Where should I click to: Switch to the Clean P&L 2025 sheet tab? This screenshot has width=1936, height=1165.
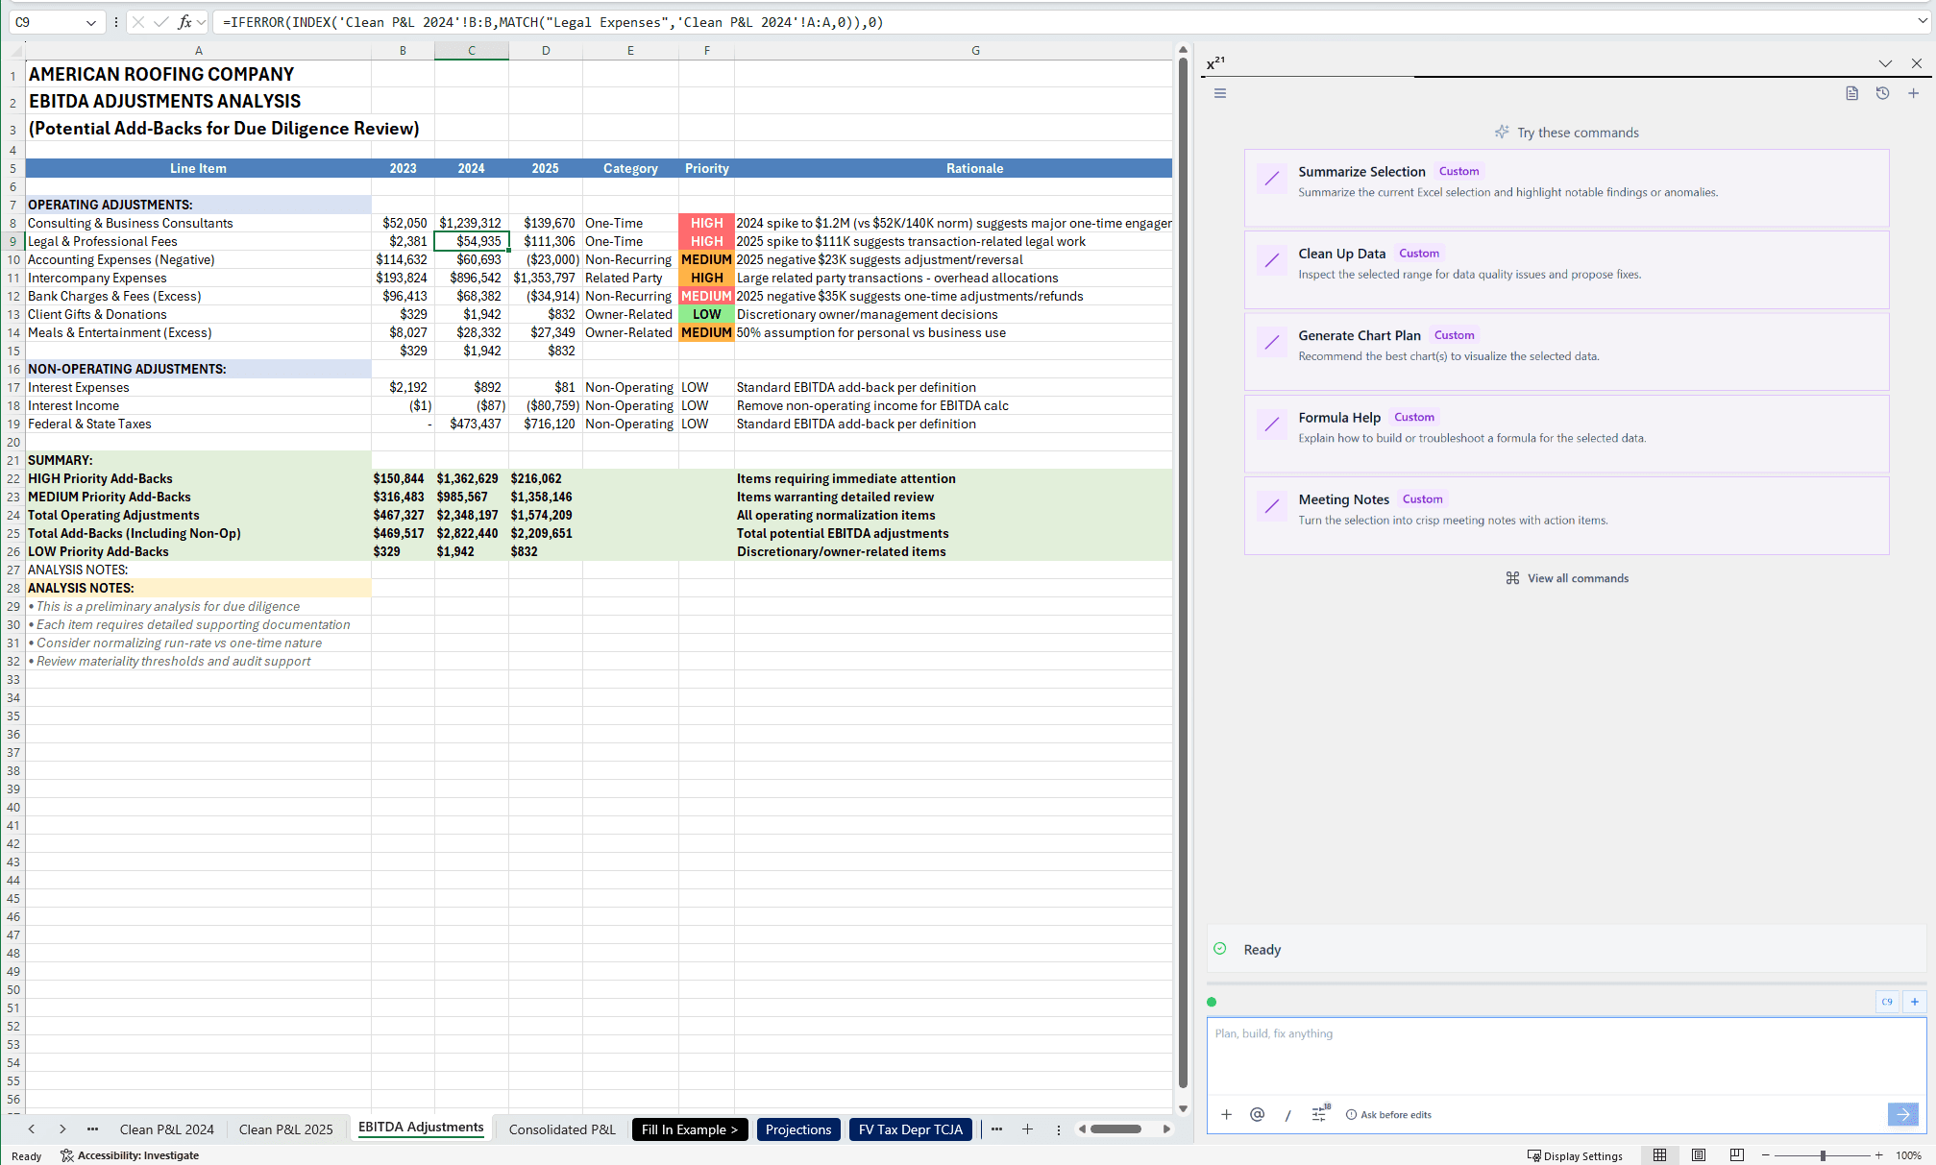click(285, 1129)
